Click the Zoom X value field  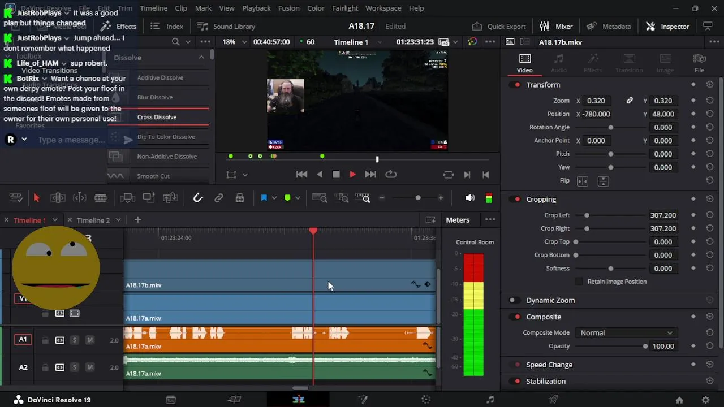coord(596,101)
